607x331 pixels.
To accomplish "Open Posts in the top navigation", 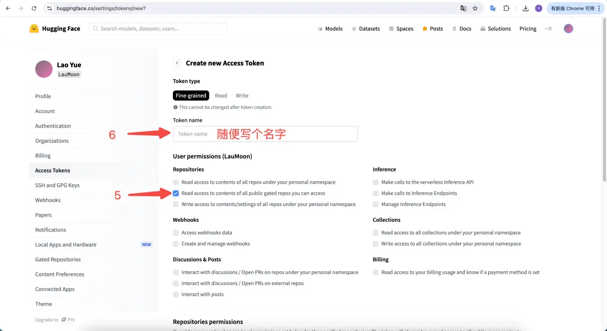I will tap(432, 29).
